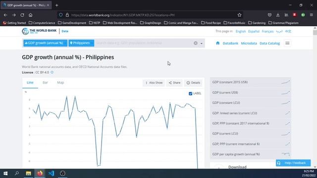Select GDP, PPP (current international $)

251,144
